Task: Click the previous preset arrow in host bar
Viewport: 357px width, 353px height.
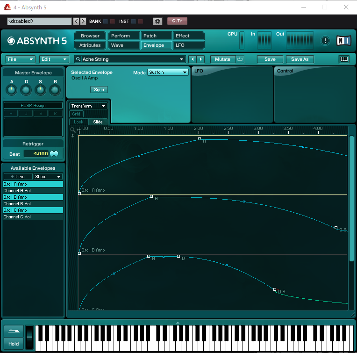Action: pyautogui.click(x=76, y=21)
